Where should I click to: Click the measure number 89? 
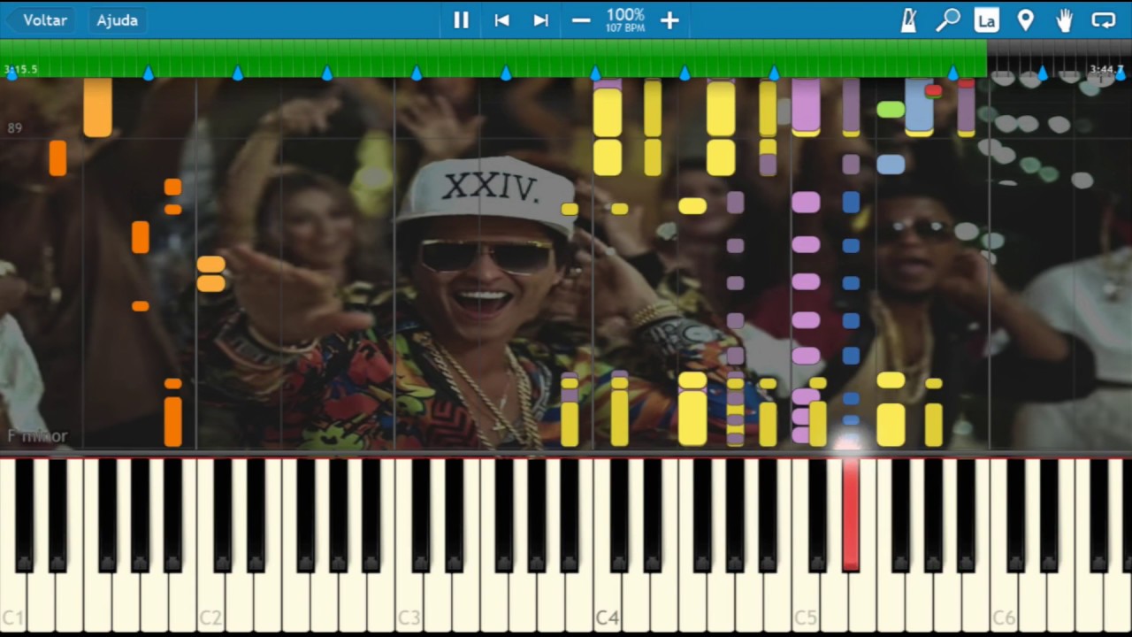pyautogui.click(x=14, y=128)
